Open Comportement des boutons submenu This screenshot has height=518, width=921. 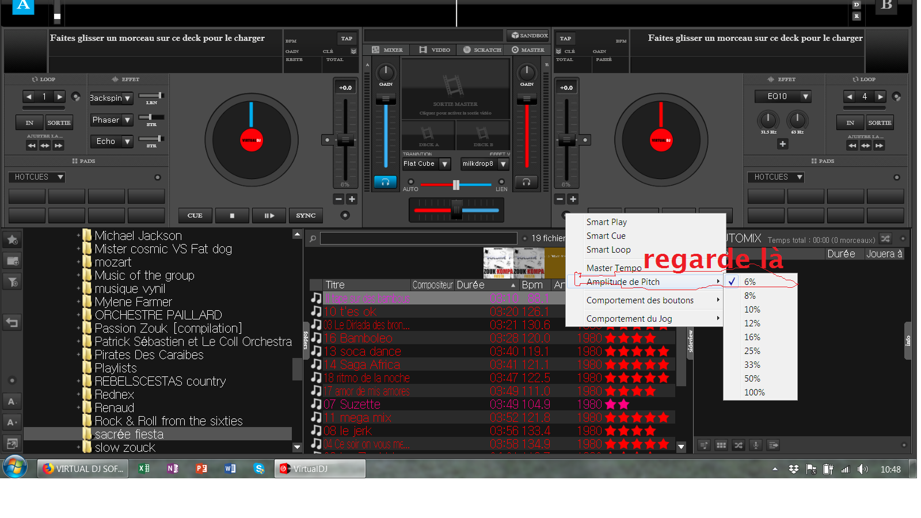[x=645, y=300]
